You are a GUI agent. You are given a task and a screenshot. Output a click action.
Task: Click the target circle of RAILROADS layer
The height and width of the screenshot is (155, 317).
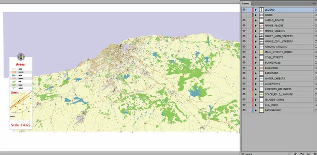[316, 73]
